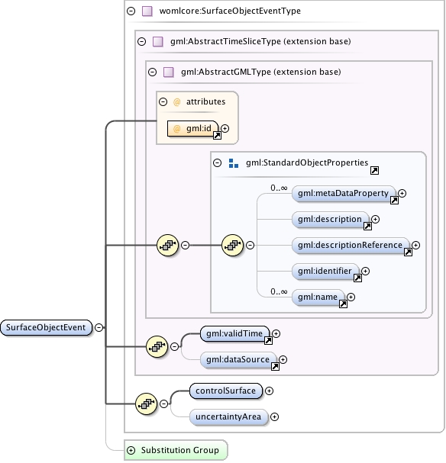This screenshot has width=446, height=463.
Task: Expand the gml:identifier element
Action: click(366, 271)
